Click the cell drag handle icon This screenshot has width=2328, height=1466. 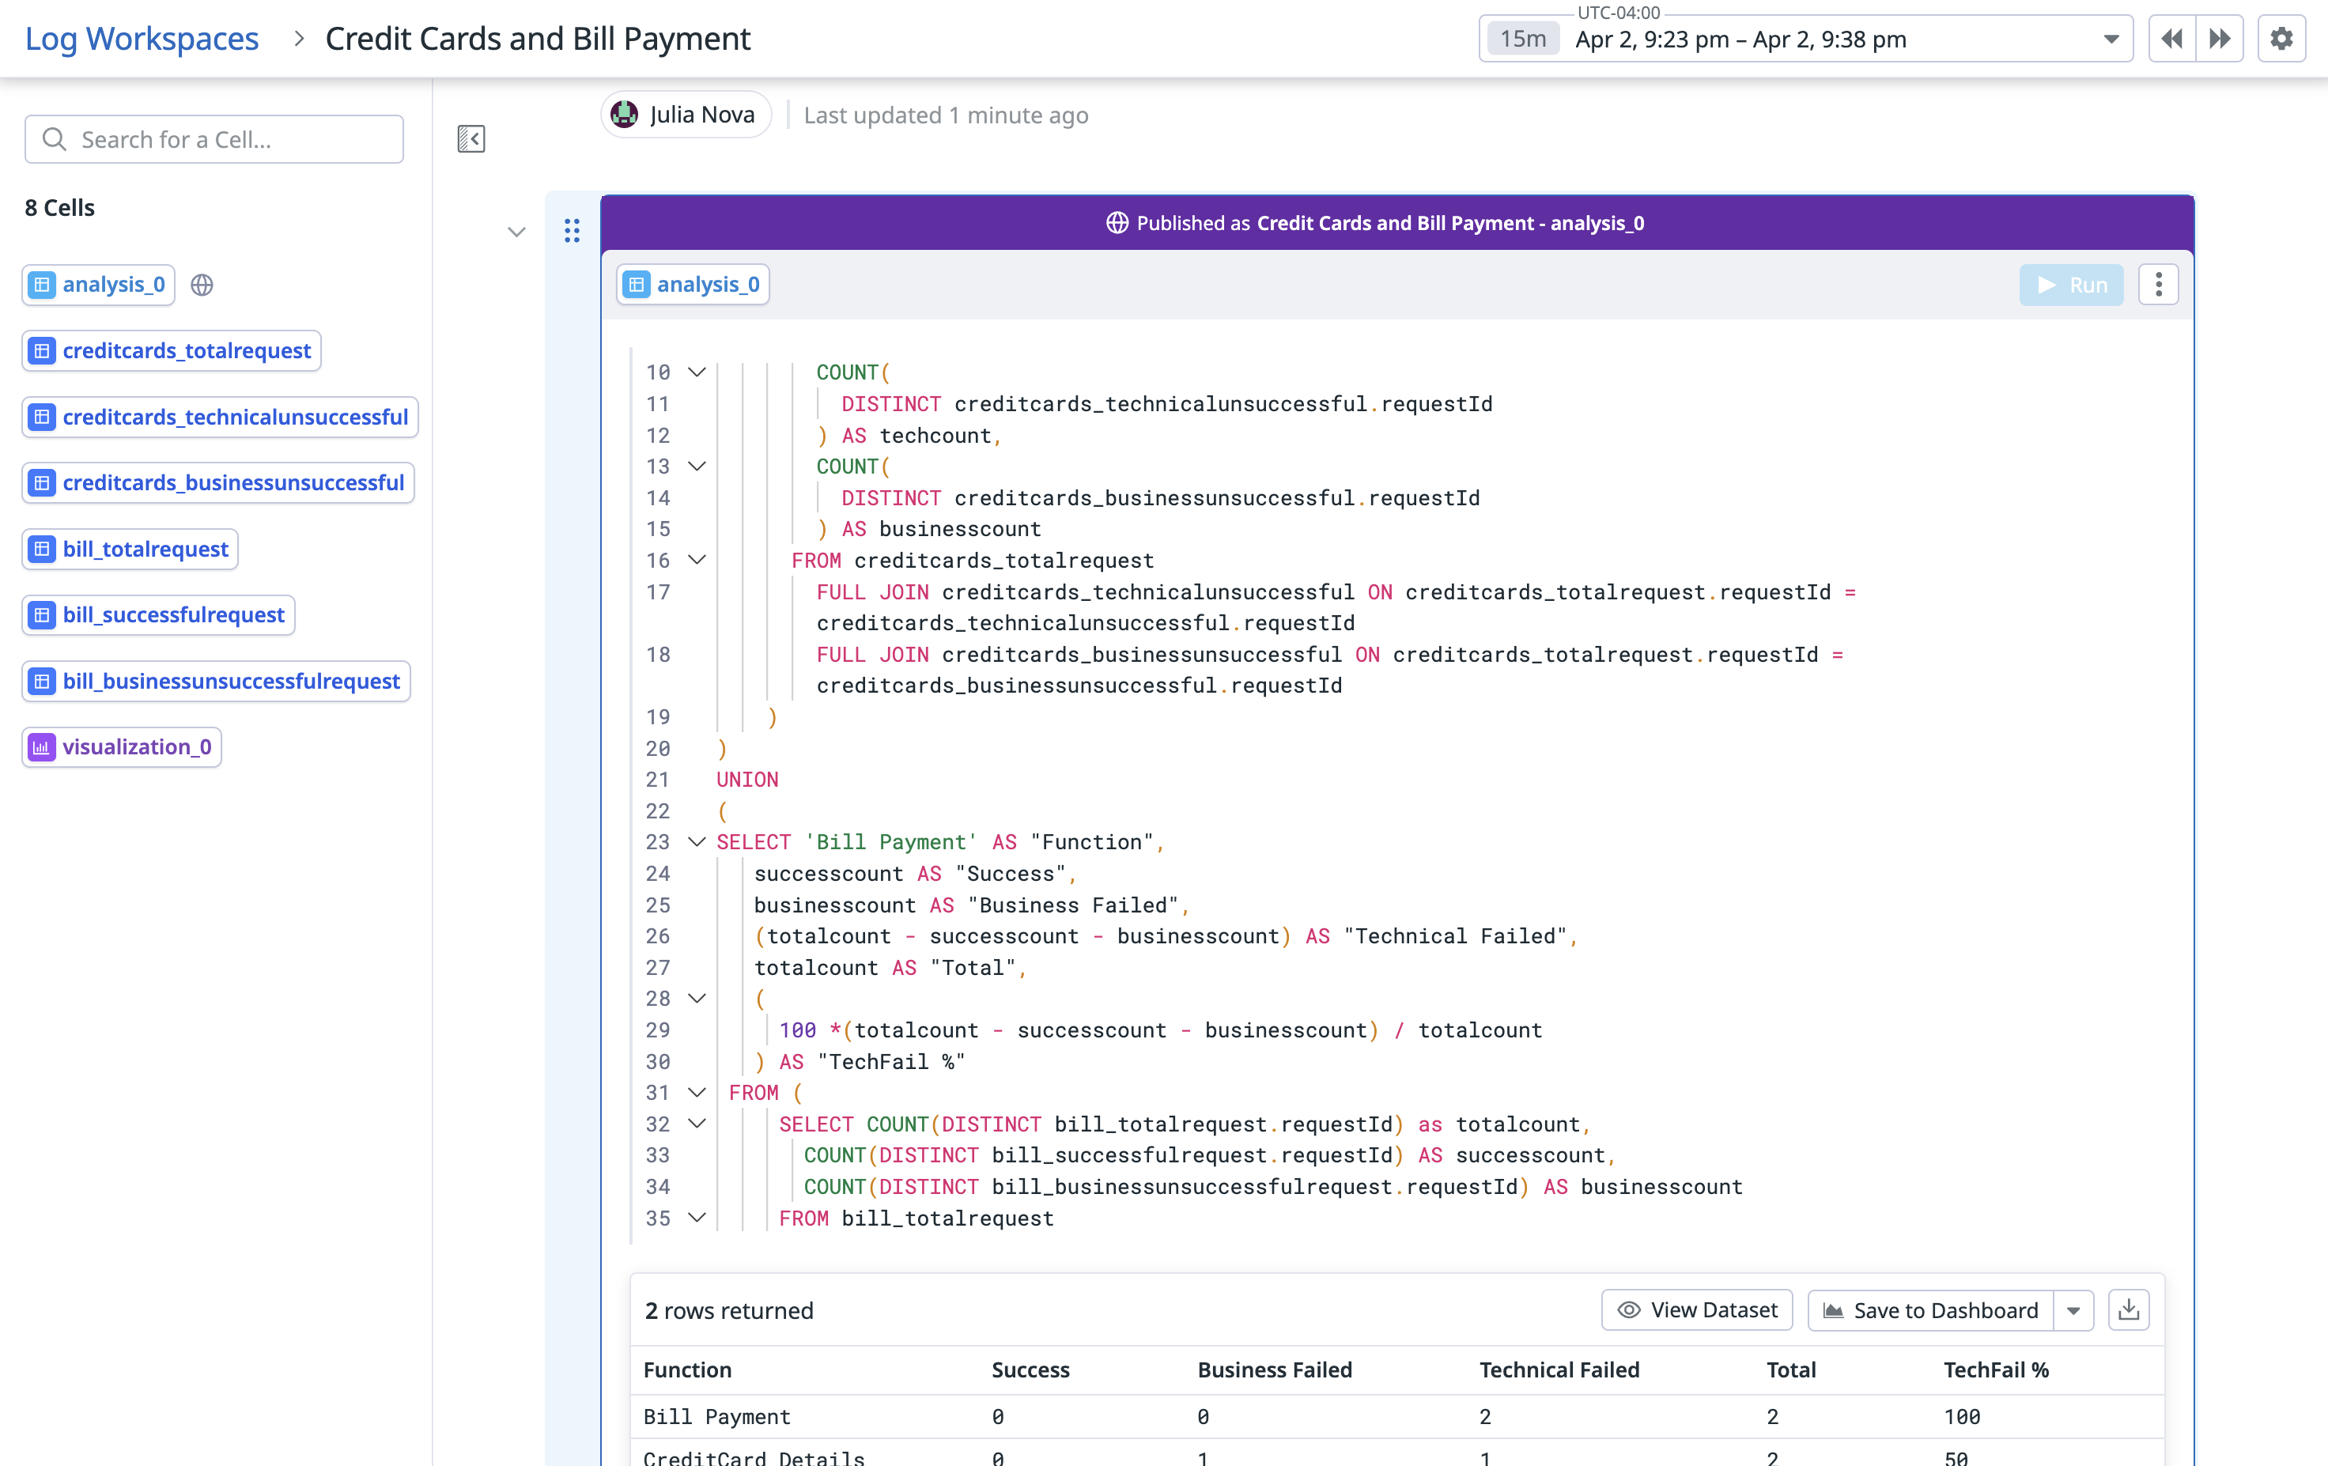[572, 230]
